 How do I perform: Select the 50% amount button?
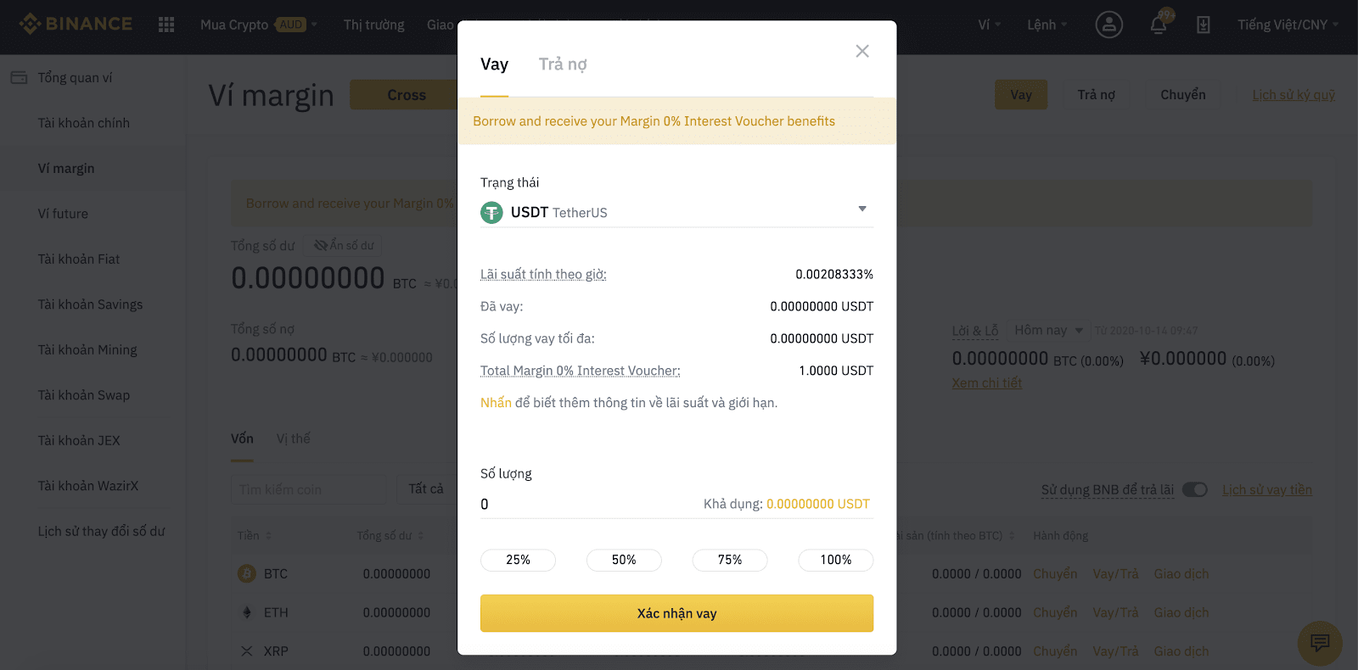click(624, 560)
